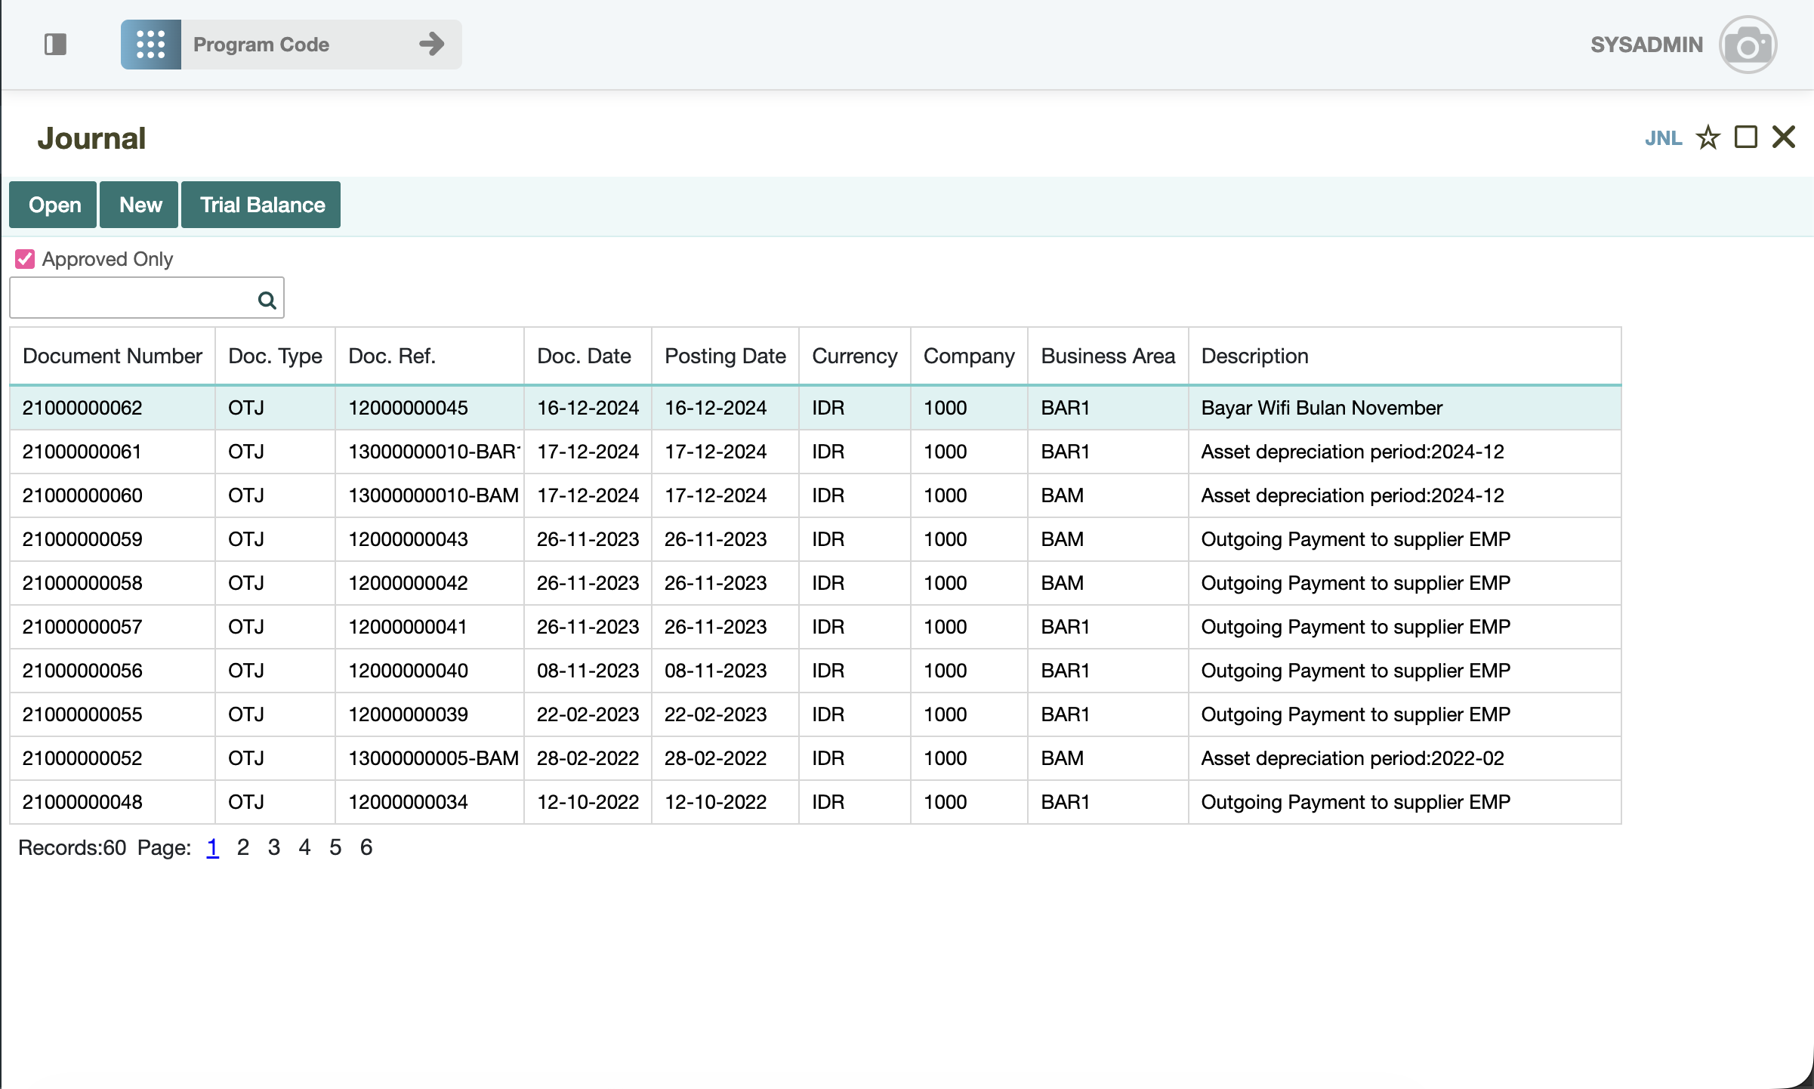This screenshot has height=1089, width=1814.
Task: Sort by Posting Date column header
Action: point(724,356)
